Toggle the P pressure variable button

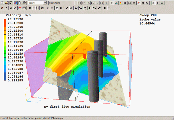point(48,8)
